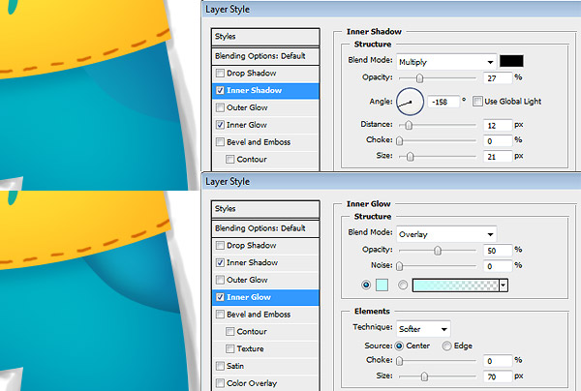This screenshot has height=391, width=581.
Task: Enable Color Overlay checkbox
Action: [x=220, y=383]
